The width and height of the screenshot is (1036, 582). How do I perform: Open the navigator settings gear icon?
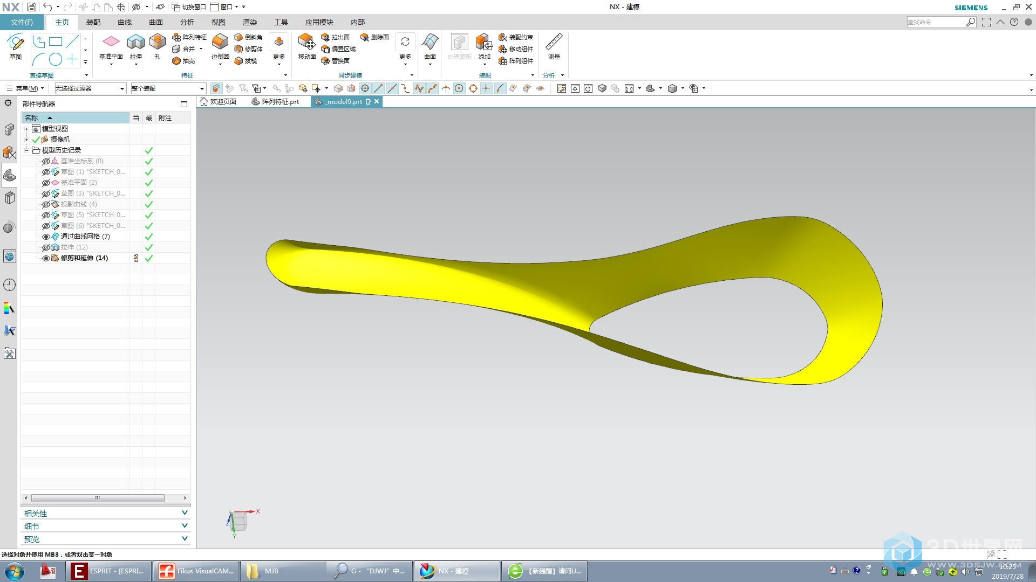pos(8,103)
